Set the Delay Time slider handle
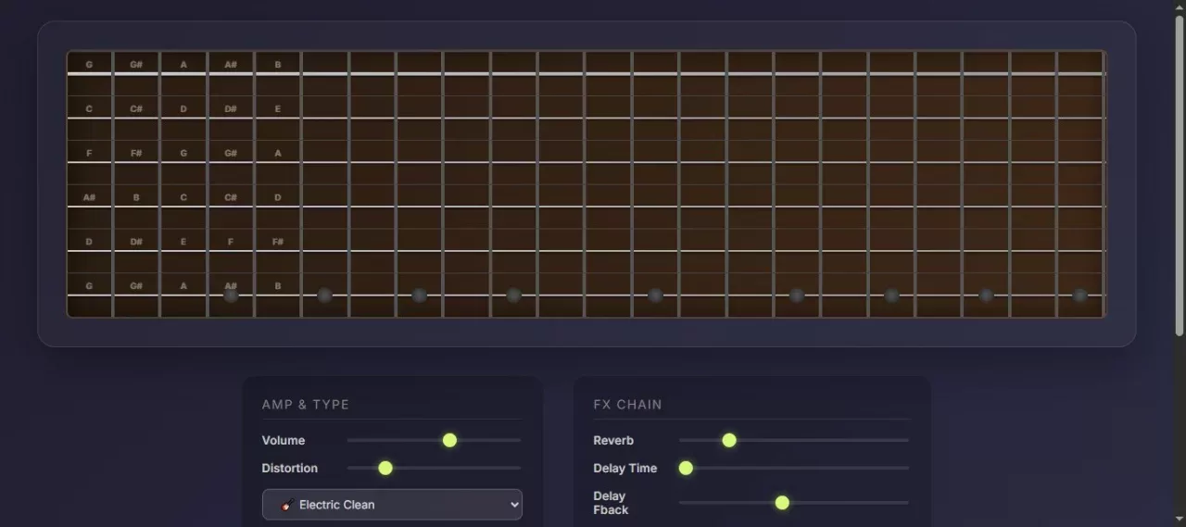 pos(686,468)
